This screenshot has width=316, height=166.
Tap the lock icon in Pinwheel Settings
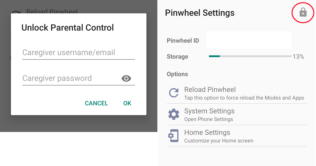coord(303,12)
